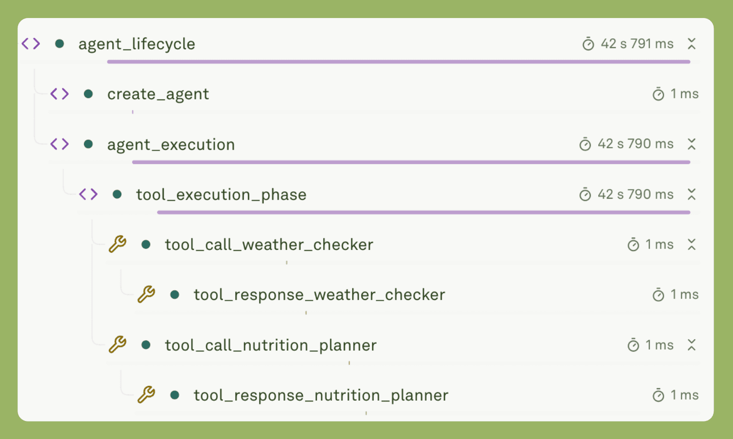The height and width of the screenshot is (439, 733).
Task: Click the code icon beside tool_execution_phase
Action: (88, 194)
